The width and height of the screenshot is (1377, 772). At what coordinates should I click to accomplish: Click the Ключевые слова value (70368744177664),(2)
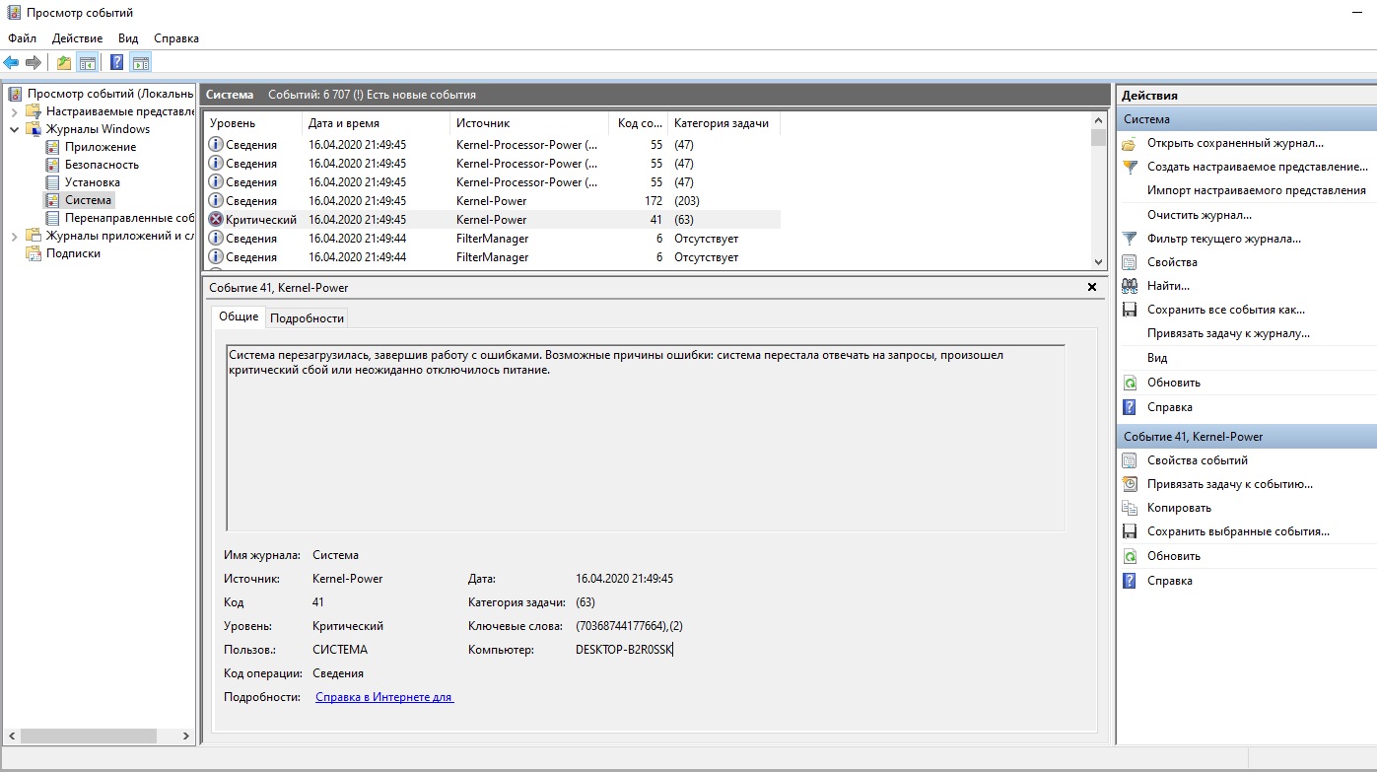pos(629,626)
